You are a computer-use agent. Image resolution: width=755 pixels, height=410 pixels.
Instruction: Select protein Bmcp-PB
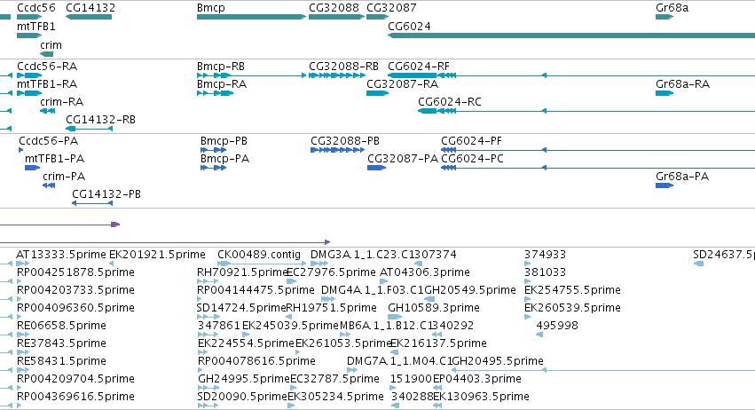coord(224,141)
